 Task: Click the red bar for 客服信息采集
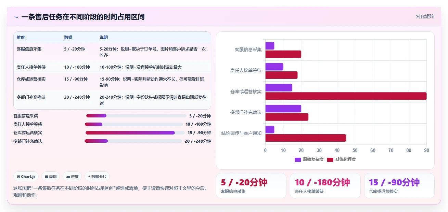pyautogui.click(x=283, y=54)
